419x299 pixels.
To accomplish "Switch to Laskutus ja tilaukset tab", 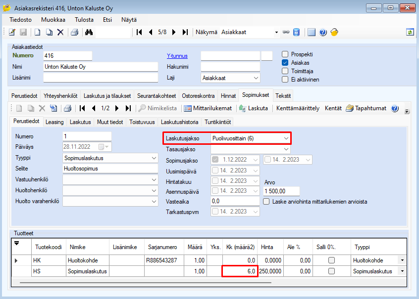I will pyautogui.click(x=107, y=96).
